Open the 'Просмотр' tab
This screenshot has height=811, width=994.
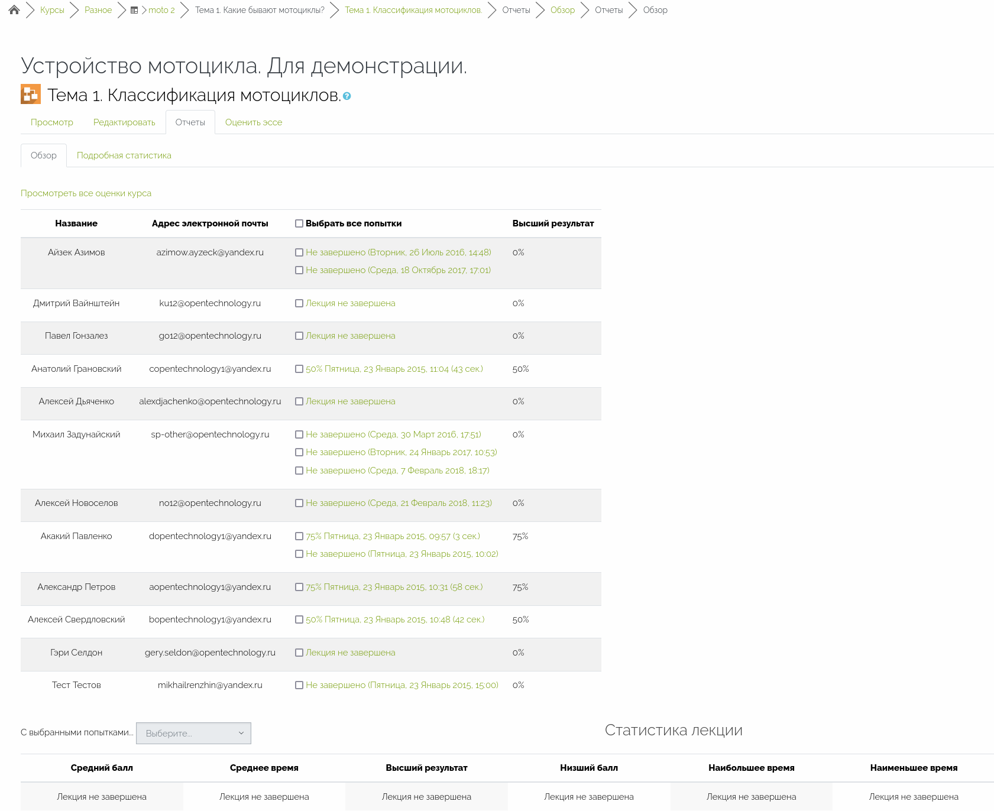click(x=52, y=122)
